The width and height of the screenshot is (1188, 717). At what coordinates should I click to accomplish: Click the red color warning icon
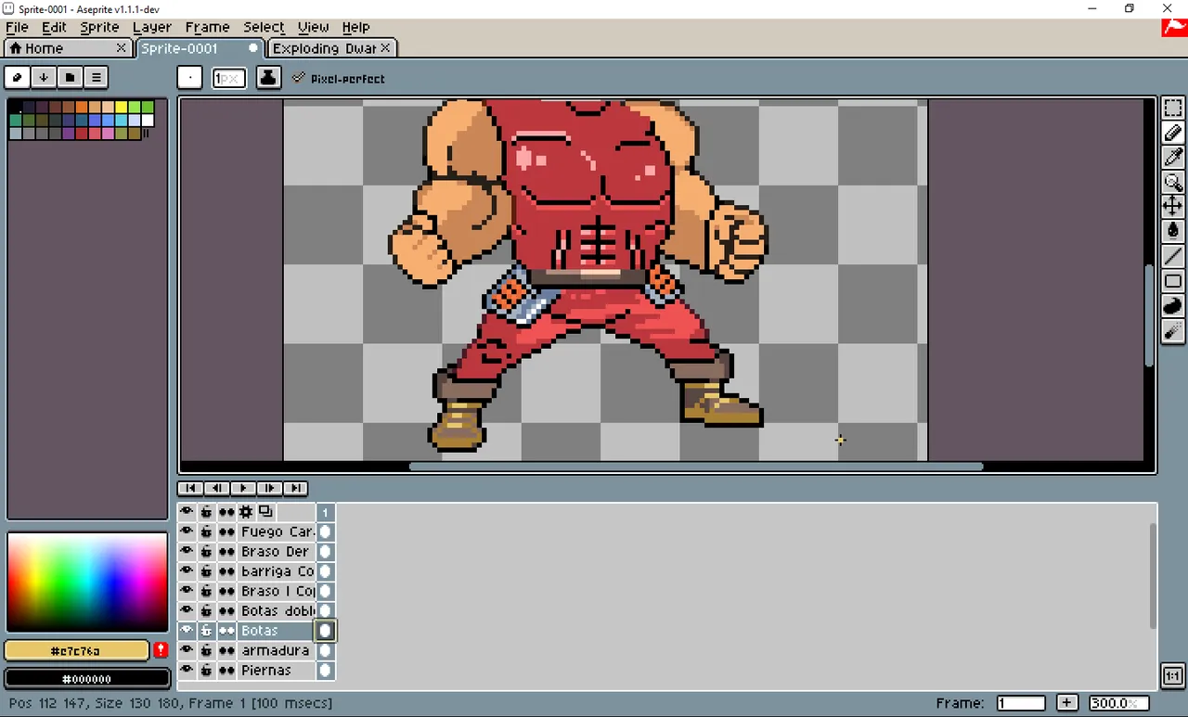161,650
